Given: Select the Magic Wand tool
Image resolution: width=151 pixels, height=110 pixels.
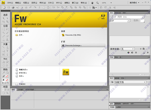Looking at the screenshot, I should [4, 33].
